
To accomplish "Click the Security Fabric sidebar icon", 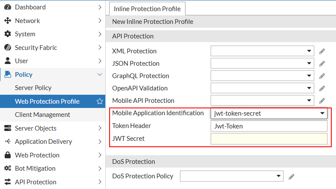I will [8, 48].
